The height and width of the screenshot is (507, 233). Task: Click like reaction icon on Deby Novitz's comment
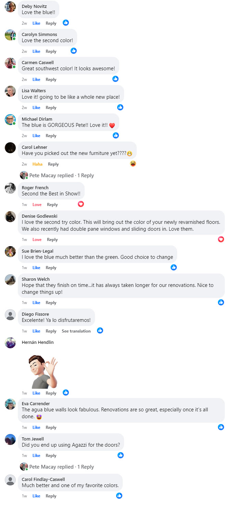tap(66, 23)
